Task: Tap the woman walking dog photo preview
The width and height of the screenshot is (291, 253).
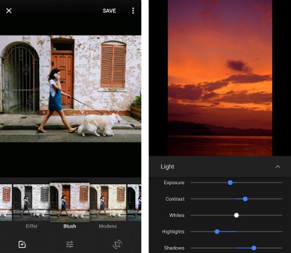Action: coord(71,89)
